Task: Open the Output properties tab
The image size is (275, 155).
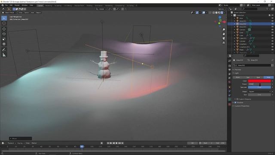Action: click(229, 70)
